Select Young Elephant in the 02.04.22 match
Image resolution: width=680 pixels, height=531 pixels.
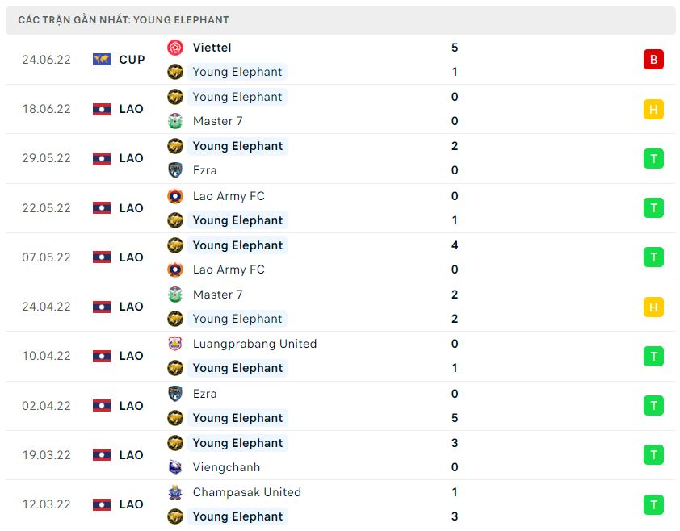(237, 418)
